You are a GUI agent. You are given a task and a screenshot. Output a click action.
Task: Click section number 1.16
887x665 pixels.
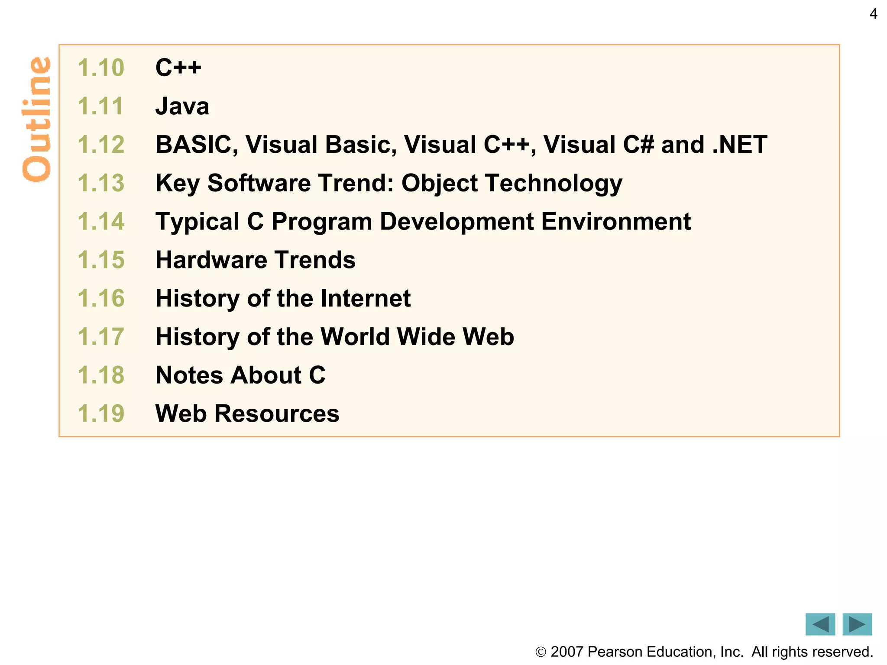pos(101,298)
